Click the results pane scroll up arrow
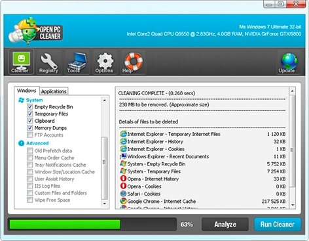This screenshot has width=309, height=241. tap(292, 91)
